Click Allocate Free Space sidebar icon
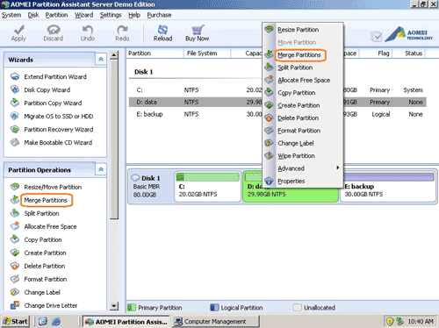 coord(15,226)
